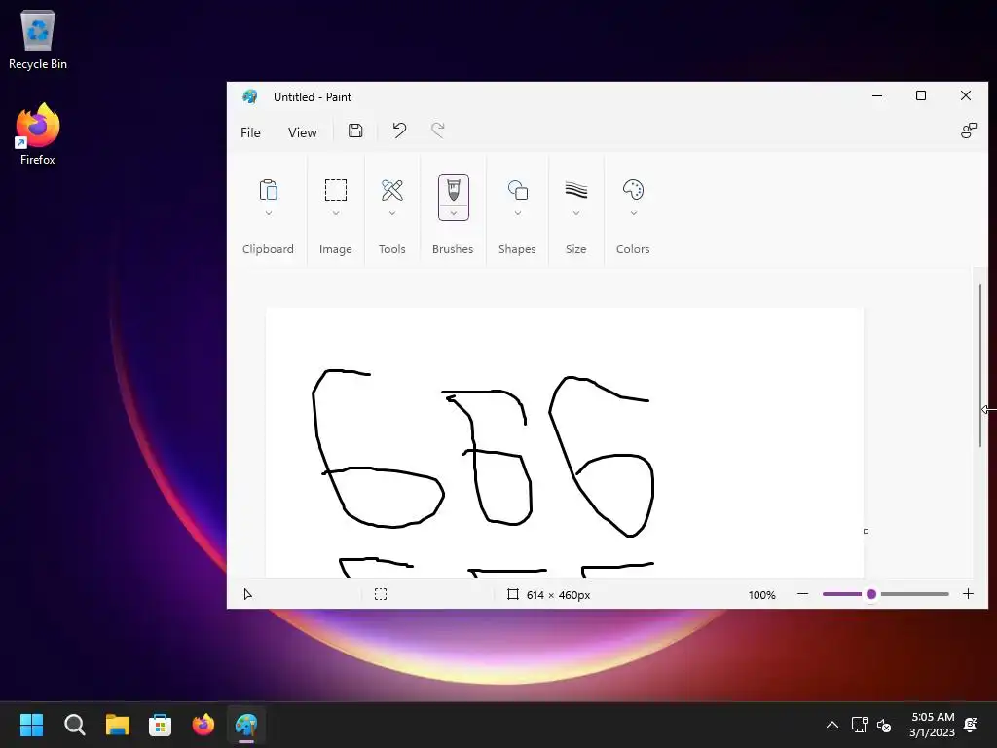Expand the Colors dropdown chevron
This screenshot has width=997, height=748.
[633, 213]
